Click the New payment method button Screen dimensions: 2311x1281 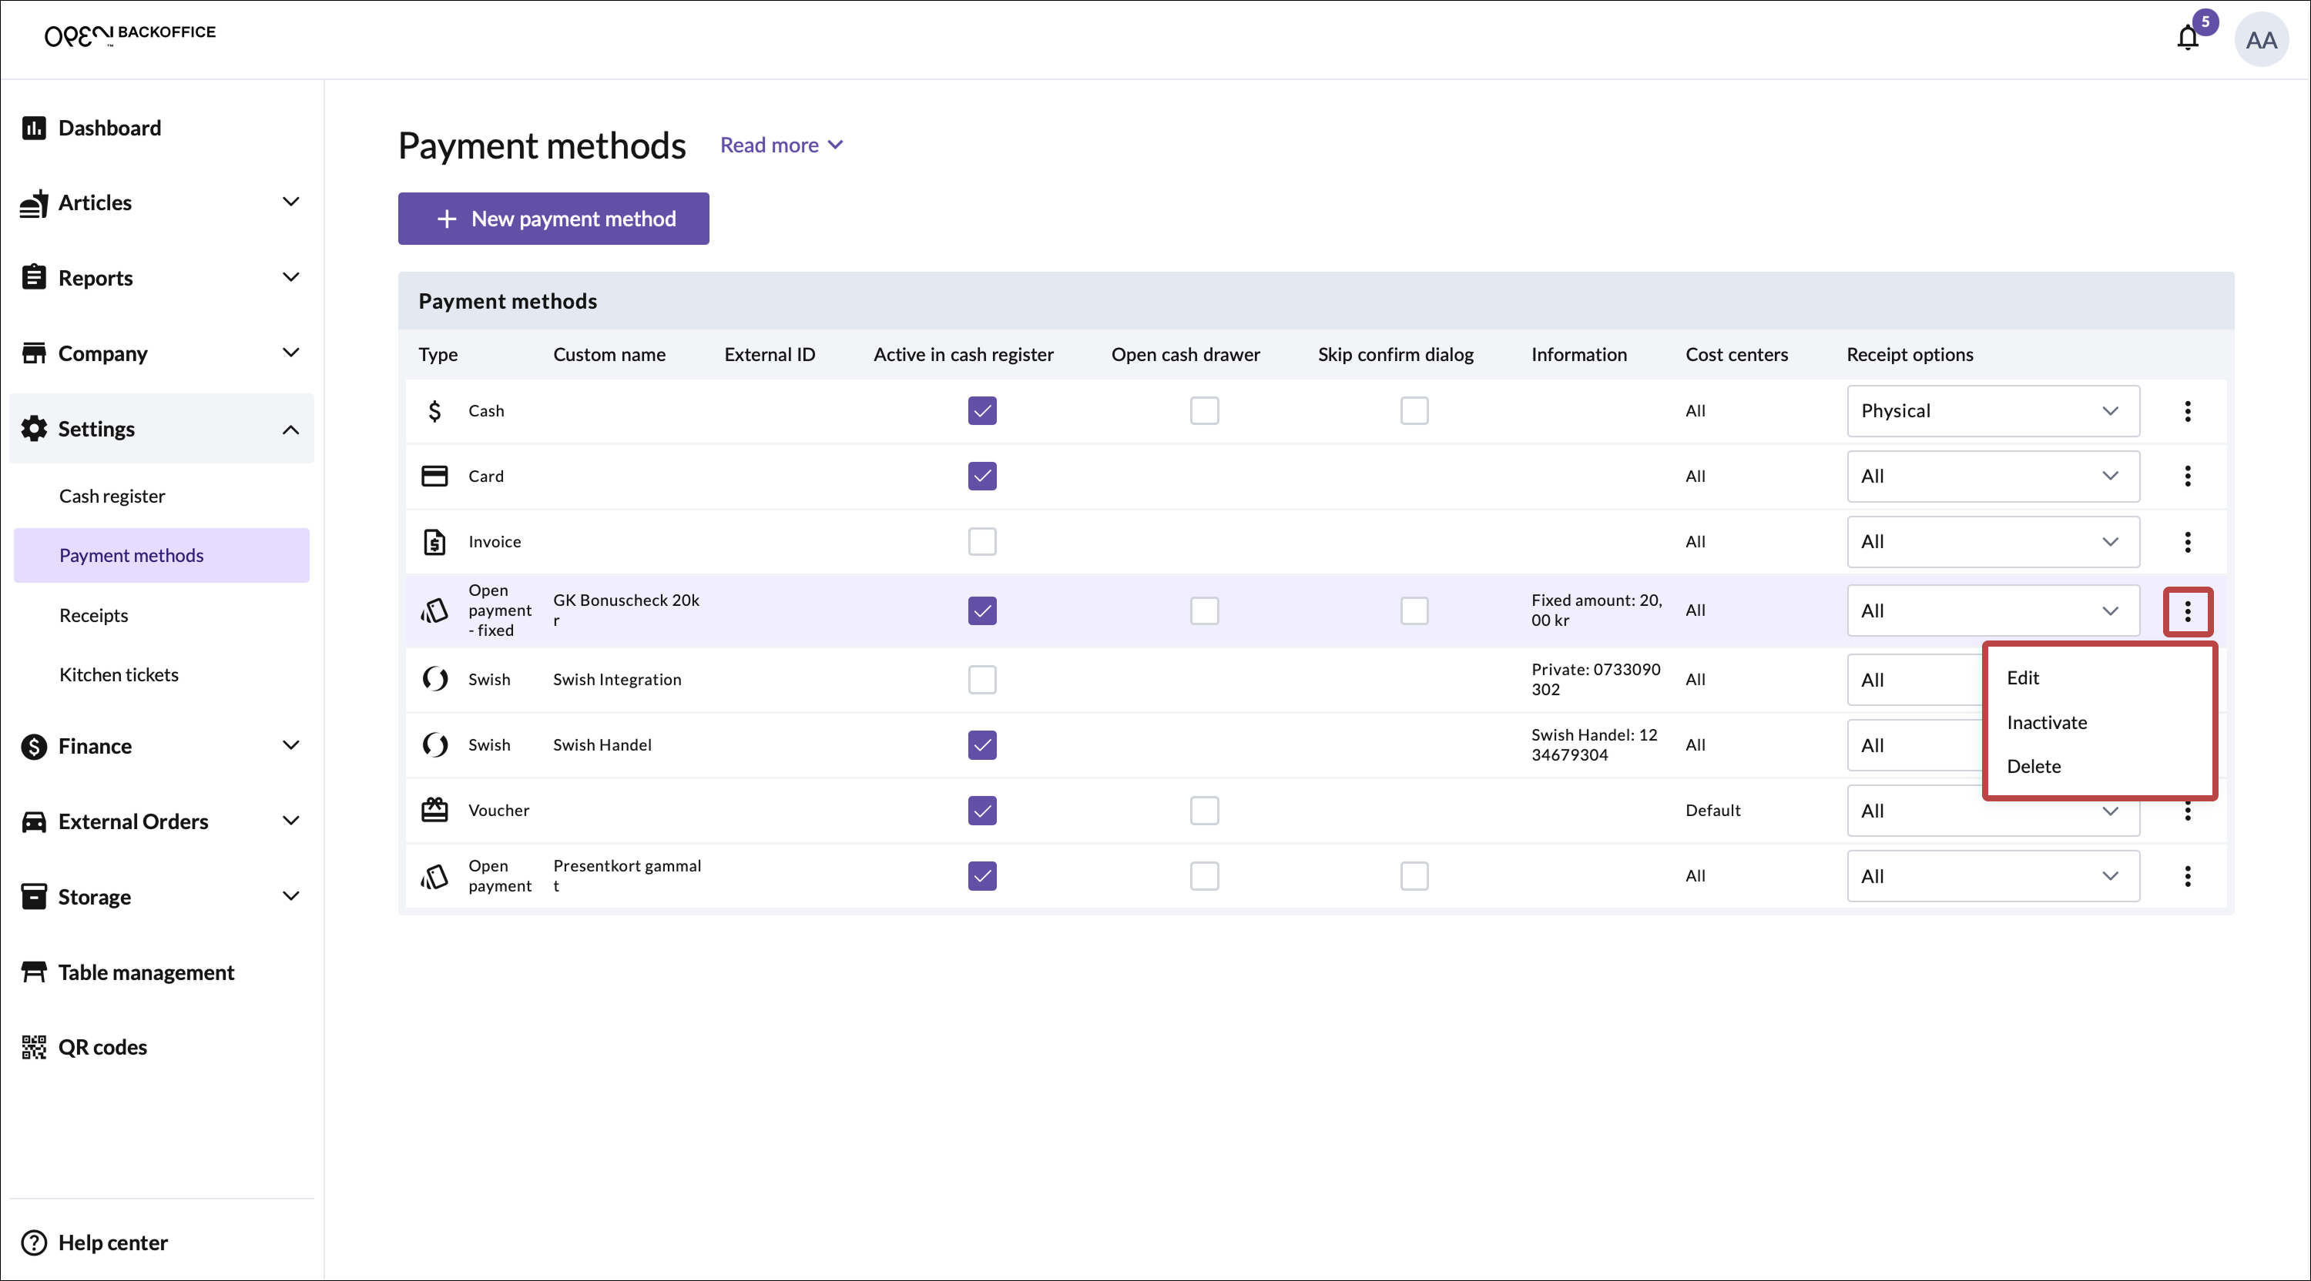click(554, 219)
